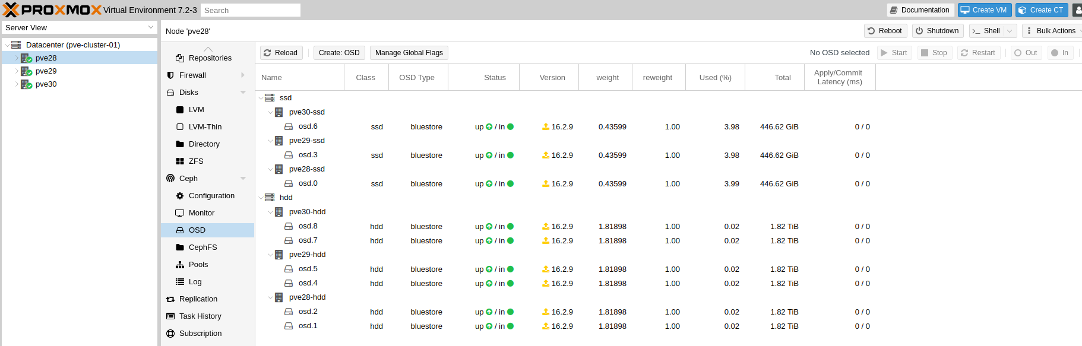Open the Monitor menu item
The image size is (1082, 346).
point(201,213)
